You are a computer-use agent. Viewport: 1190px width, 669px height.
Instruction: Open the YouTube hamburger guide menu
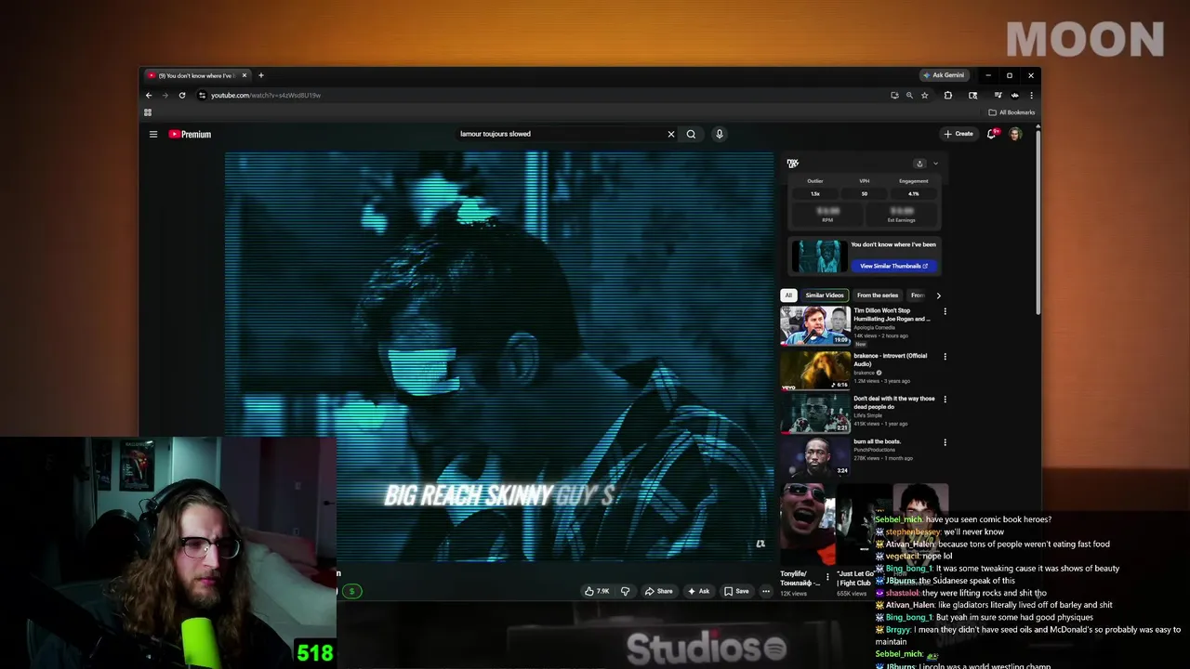click(x=153, y=134)
